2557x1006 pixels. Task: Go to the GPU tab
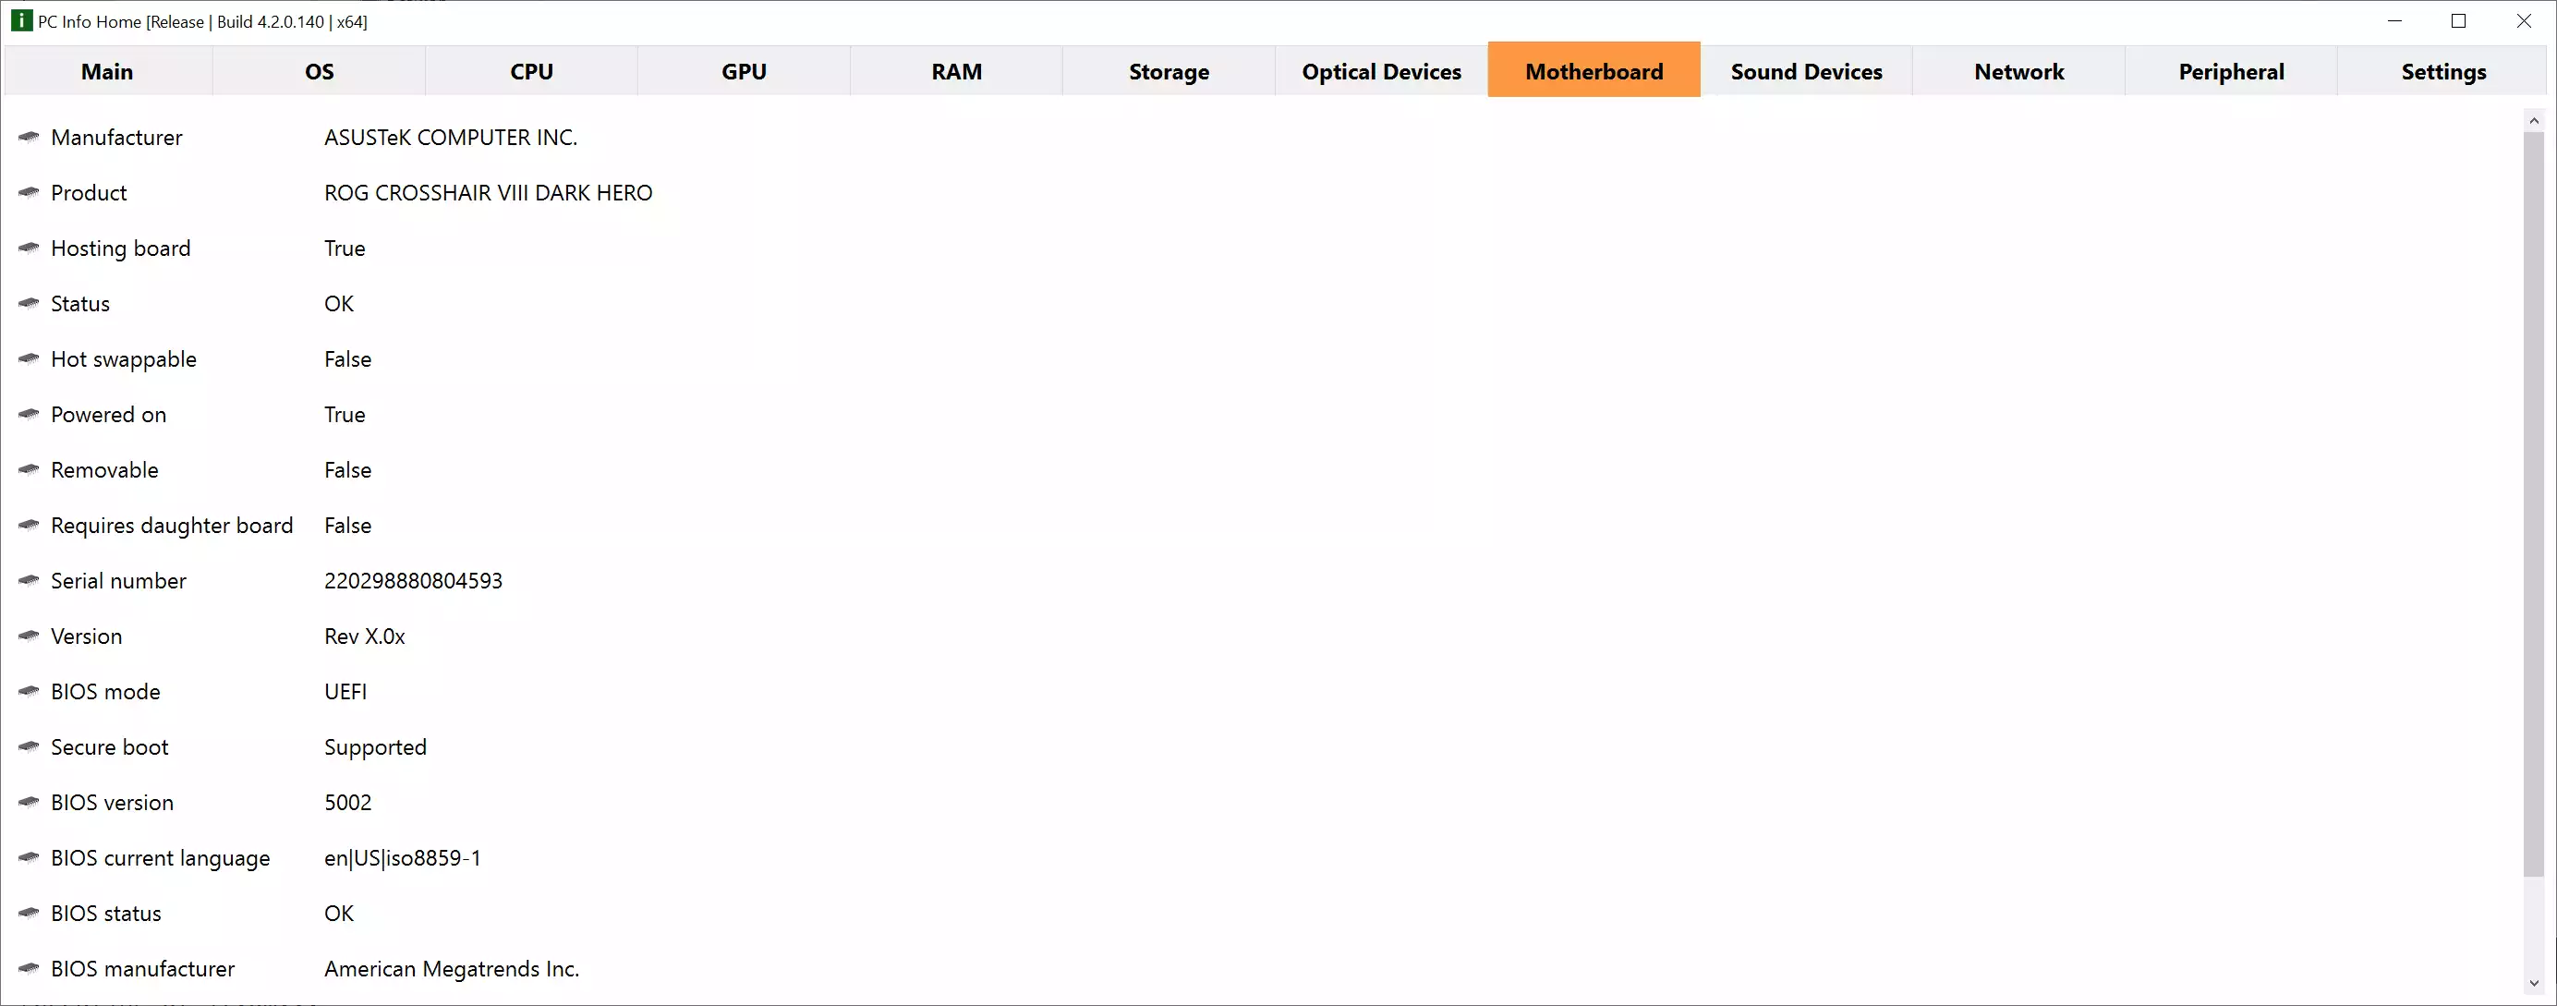(745, 71)
